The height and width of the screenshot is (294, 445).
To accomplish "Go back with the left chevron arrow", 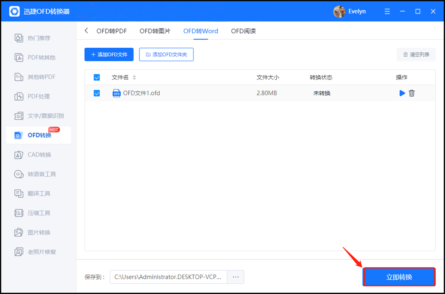I will tap(86, 31).
